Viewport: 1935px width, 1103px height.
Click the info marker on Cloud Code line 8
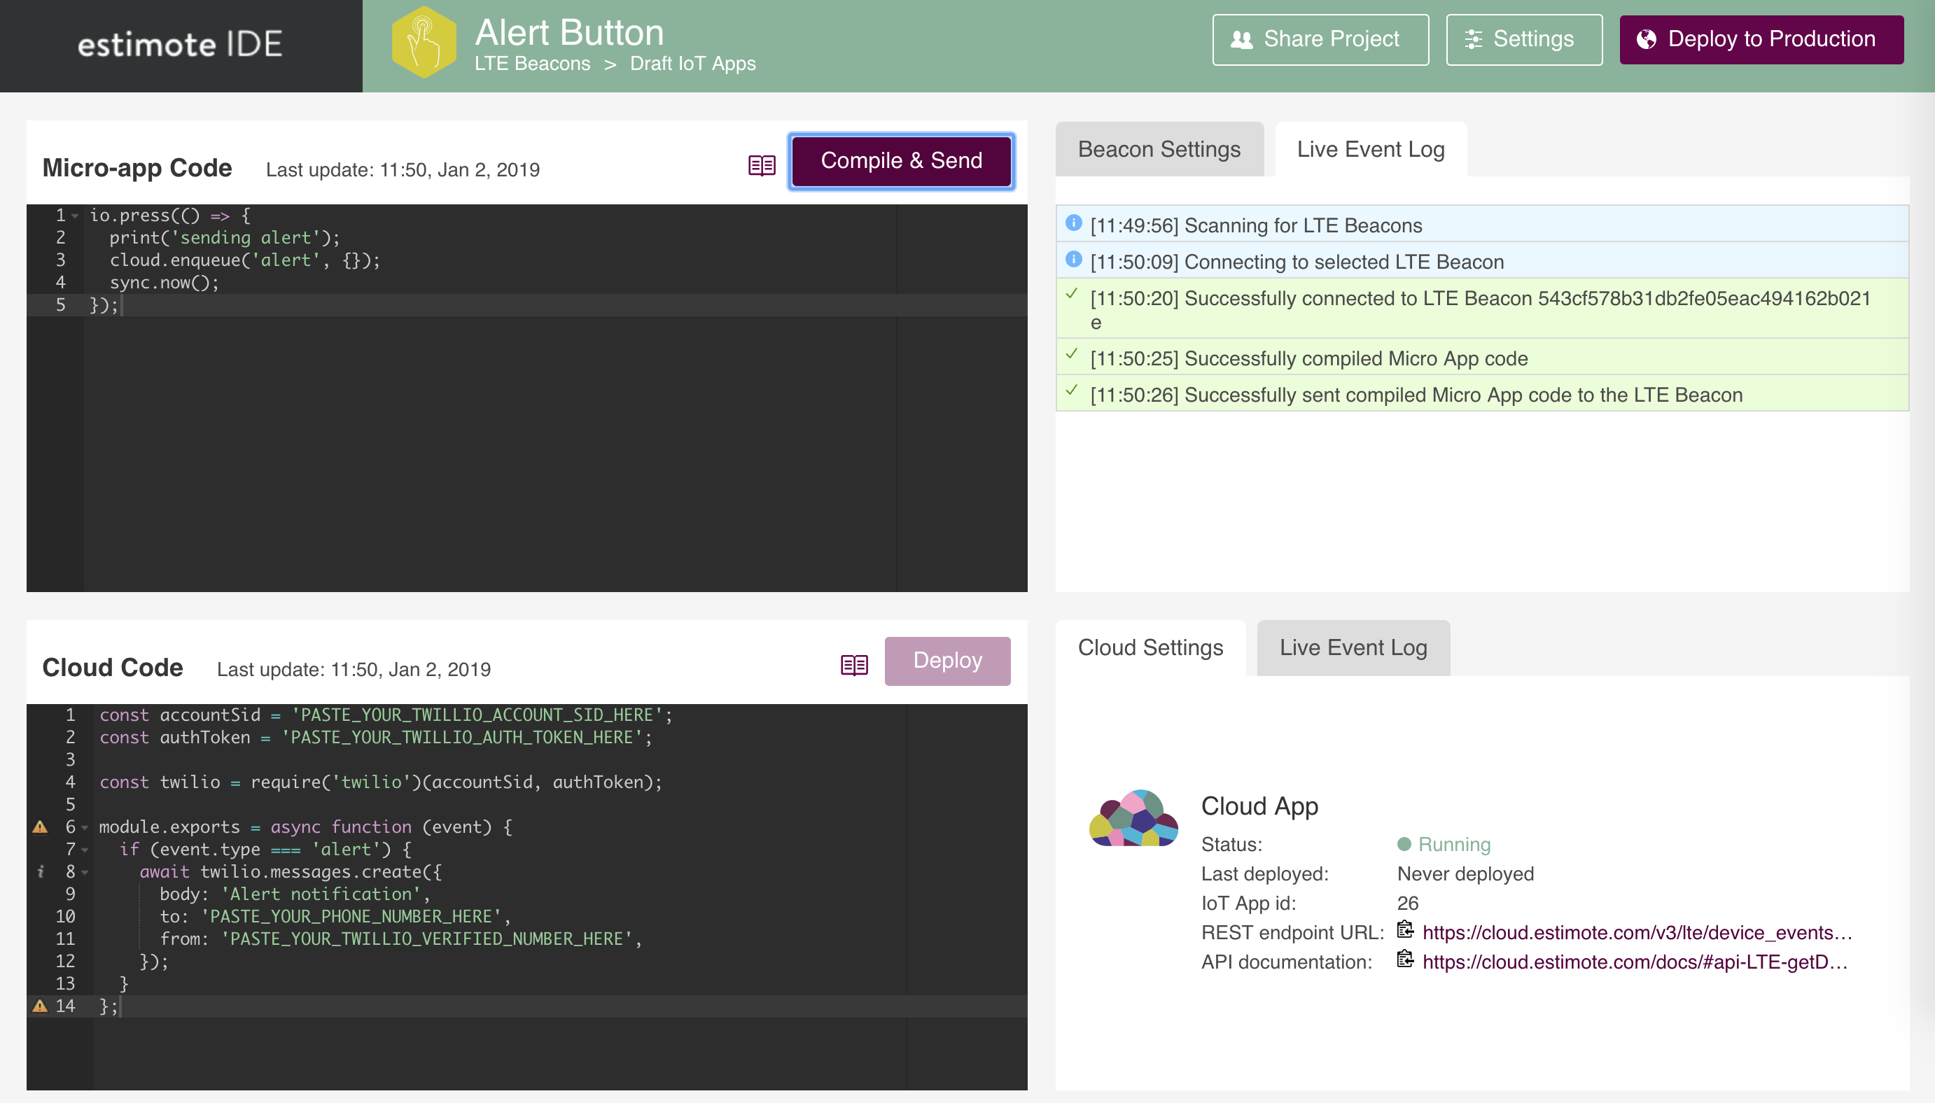tap(40, 872)
